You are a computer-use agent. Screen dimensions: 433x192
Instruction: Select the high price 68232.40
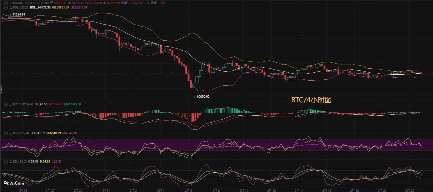click(x=78, y=3)
